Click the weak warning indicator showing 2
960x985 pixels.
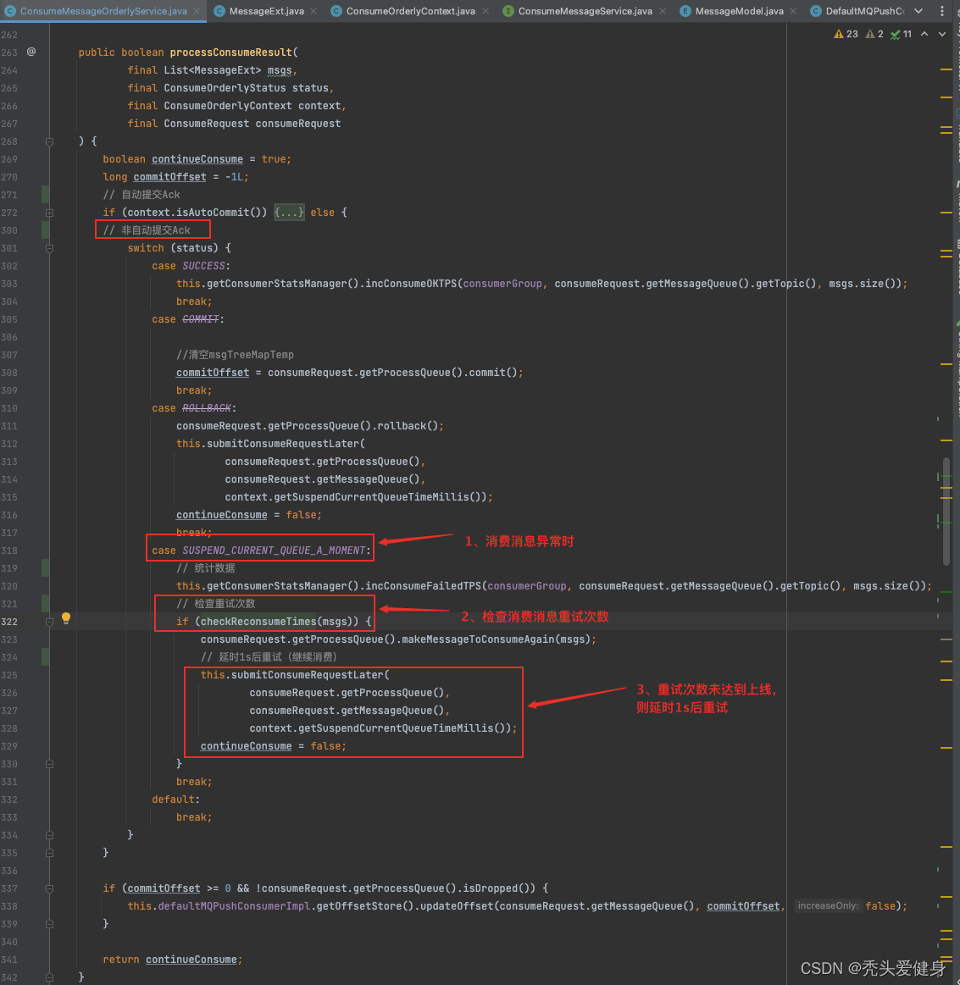[x=875, y=34]
